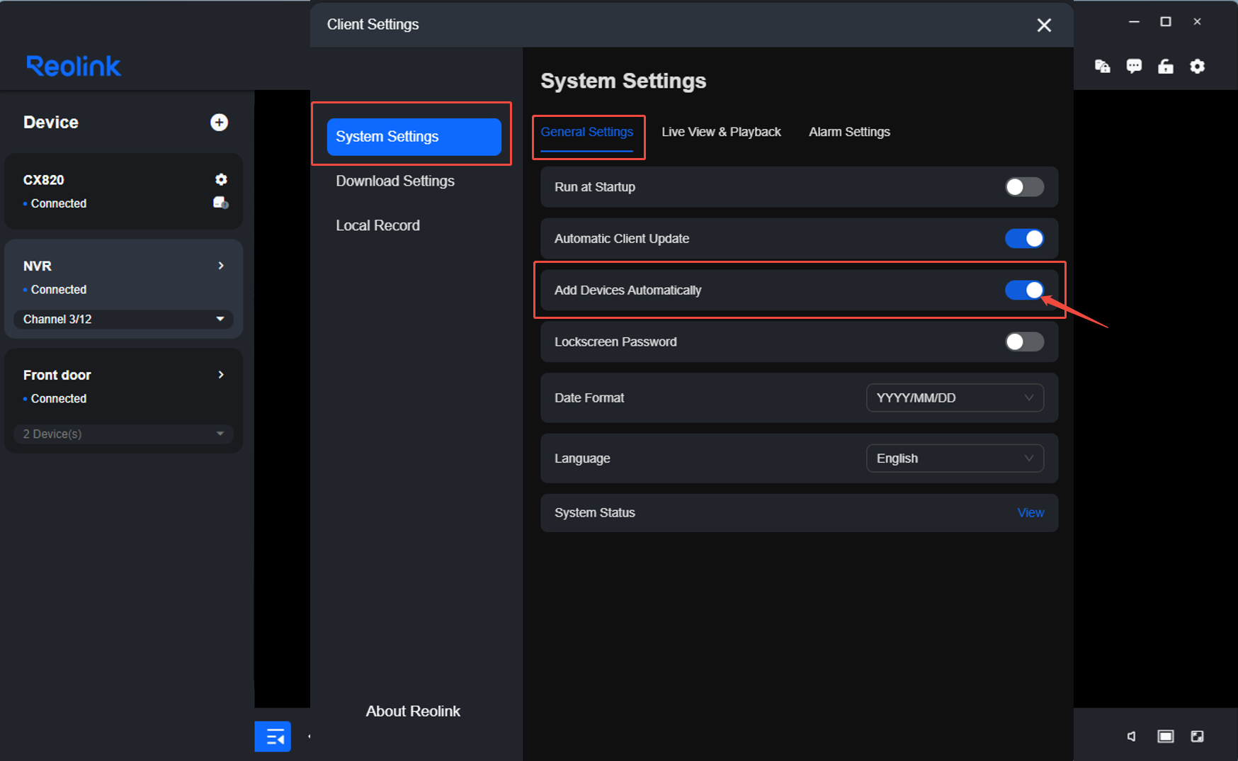Viewport: 1238px width, 761px height.
Task: Close the Client Settings dialog
Action: (x=1044, y=25)
